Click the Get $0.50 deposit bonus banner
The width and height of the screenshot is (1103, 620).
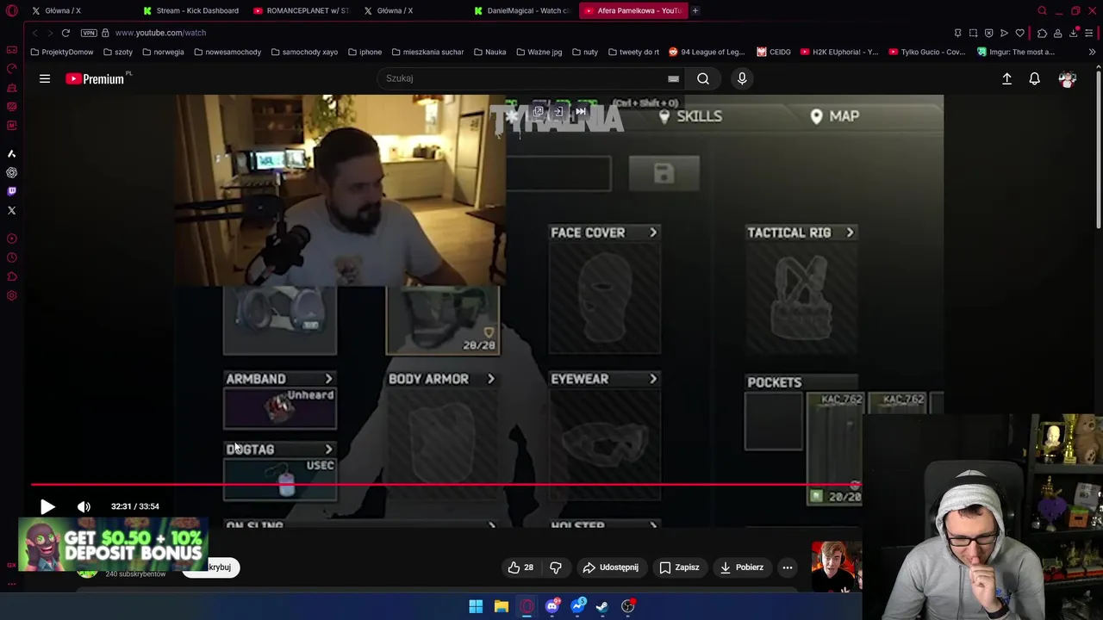[x=113, y=544]
